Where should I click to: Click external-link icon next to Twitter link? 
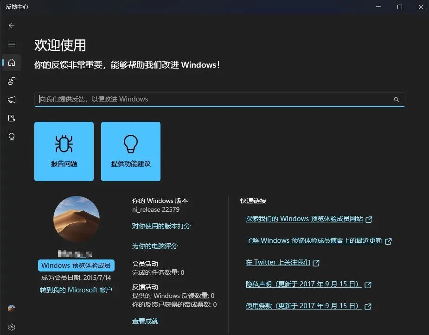click(x=316, y=263)
